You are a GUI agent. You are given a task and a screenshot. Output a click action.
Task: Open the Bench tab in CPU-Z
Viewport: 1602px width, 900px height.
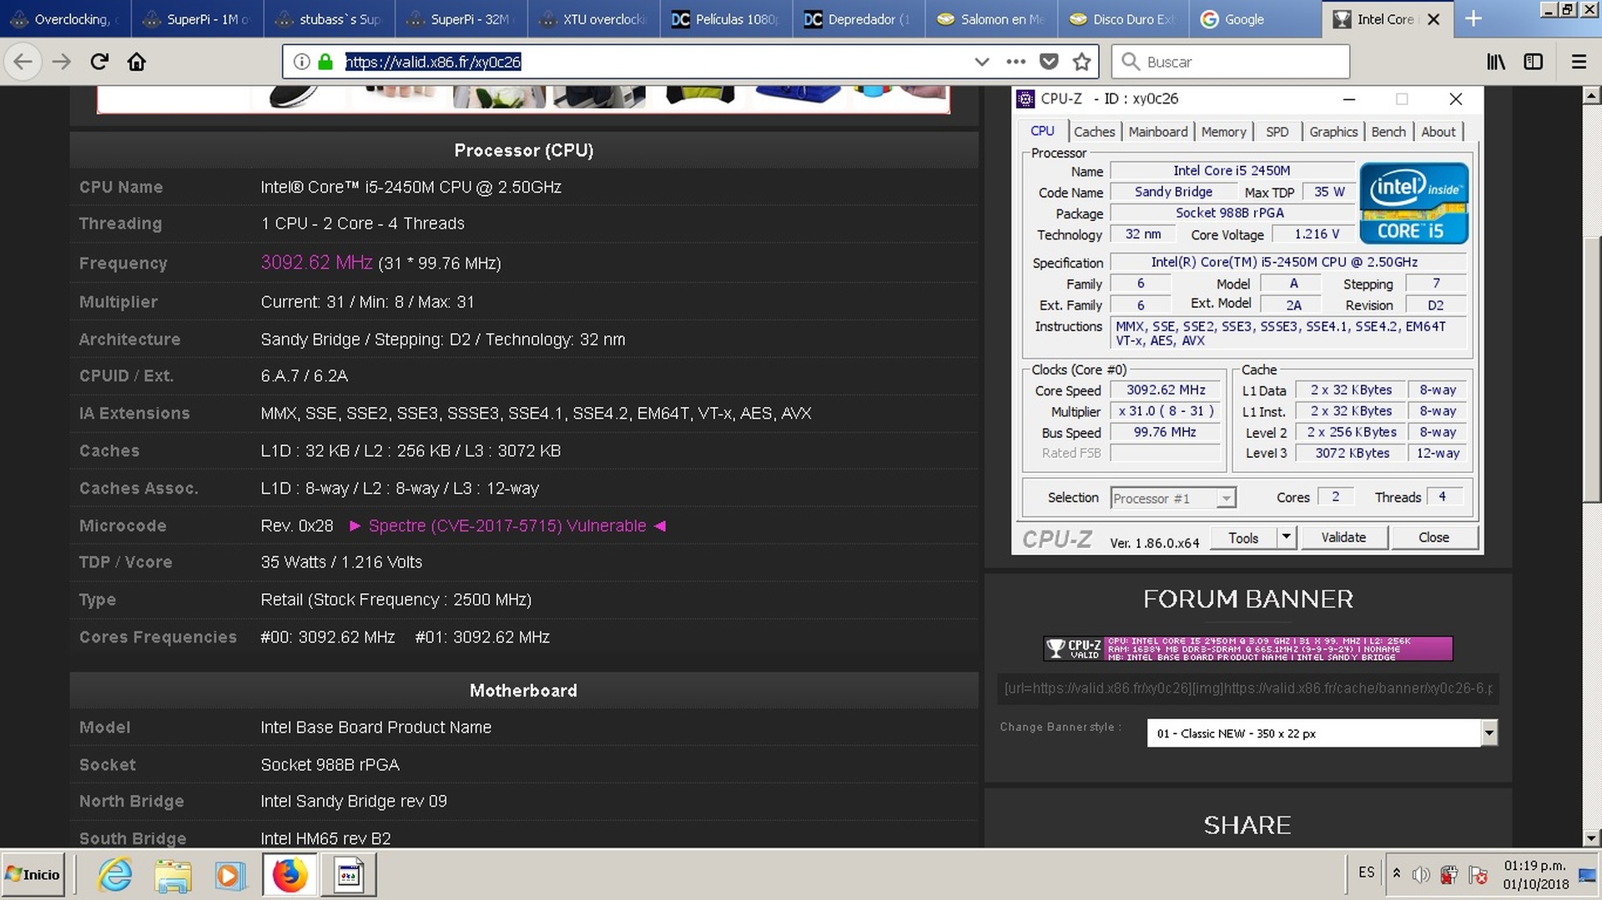pyautogui.click(x=1388, y=132)
